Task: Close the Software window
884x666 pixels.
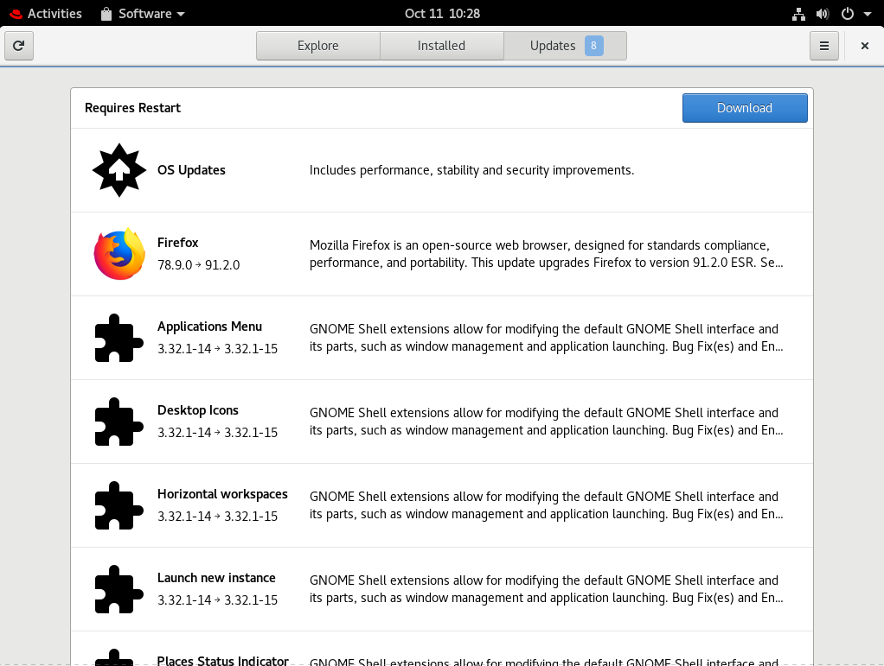Action: point(864,46)
